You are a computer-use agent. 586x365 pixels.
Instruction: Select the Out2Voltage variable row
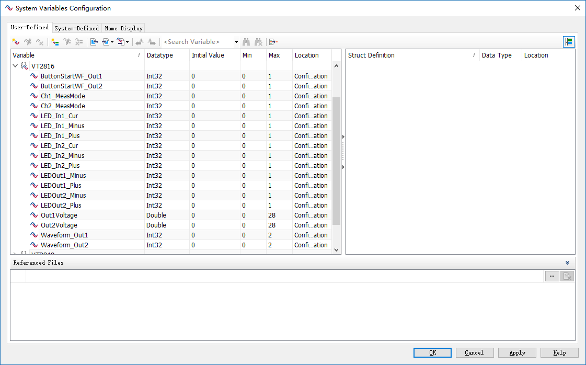[x=171, y=225]
